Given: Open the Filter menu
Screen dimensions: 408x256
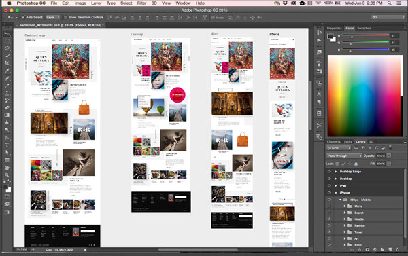Looking at the screenshot, I should (141, 3).
